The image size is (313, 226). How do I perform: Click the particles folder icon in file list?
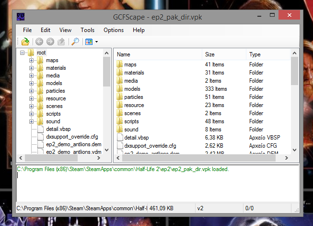pos(119,97)
